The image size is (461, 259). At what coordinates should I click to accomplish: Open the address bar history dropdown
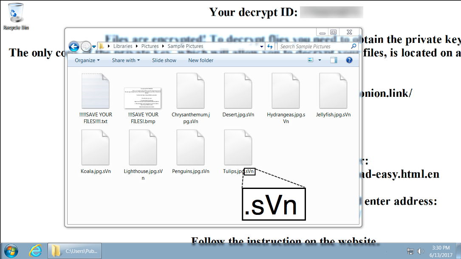(261, 46)
